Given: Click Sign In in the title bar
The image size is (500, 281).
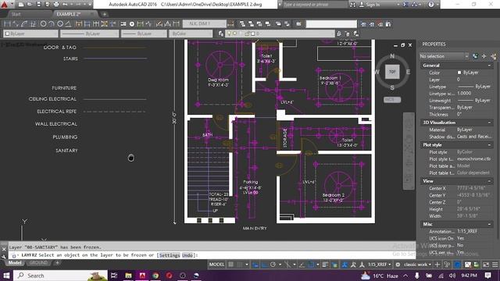Looking at the screenshot, I should click(373, 5).
